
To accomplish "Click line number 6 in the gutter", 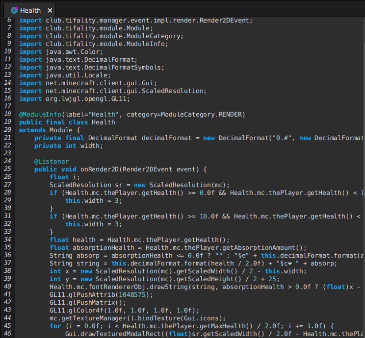I will point(9,20).
